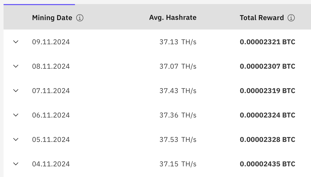Click info icon beside Total Reward

tap(291, 18)
